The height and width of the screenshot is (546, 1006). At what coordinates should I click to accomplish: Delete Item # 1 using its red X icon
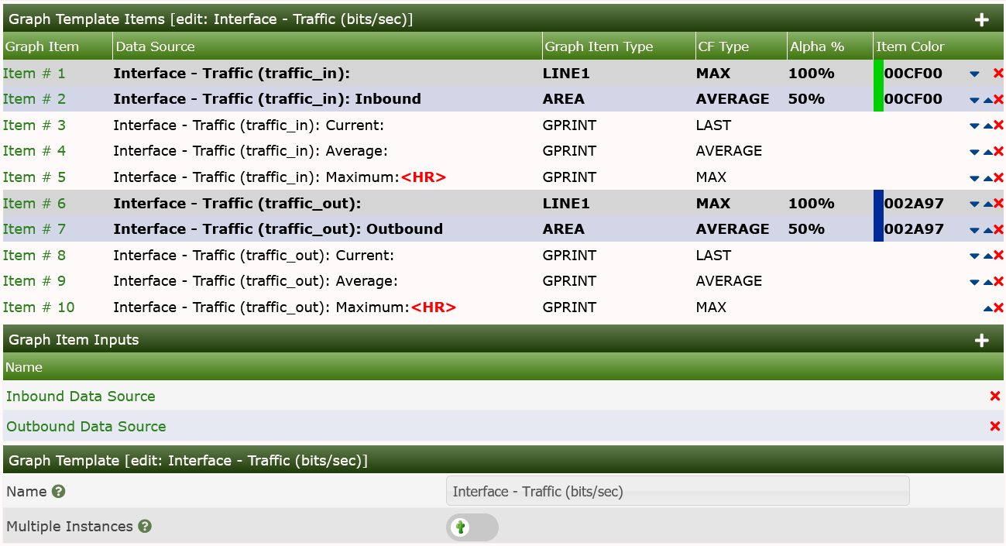(998, 73)
